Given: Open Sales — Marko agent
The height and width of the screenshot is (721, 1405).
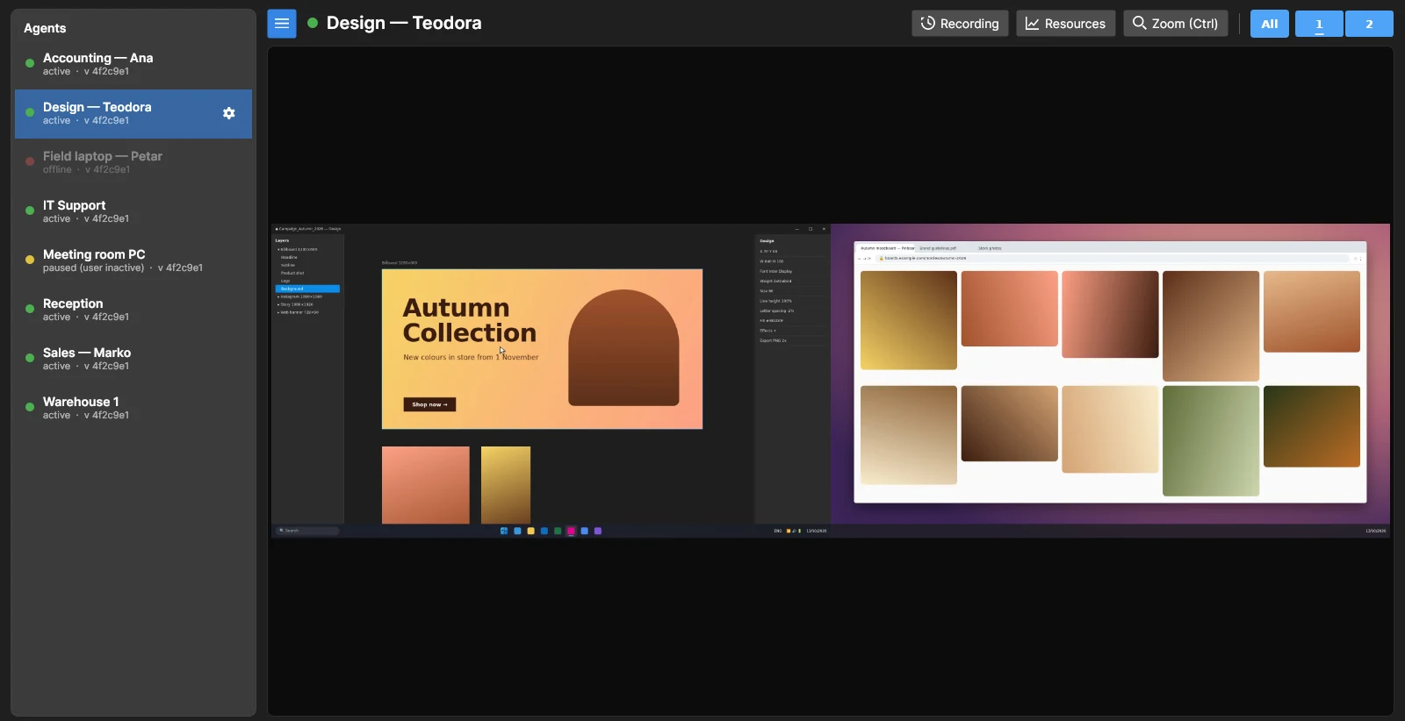Looking at the screenshot, I should tap(133, 359).
